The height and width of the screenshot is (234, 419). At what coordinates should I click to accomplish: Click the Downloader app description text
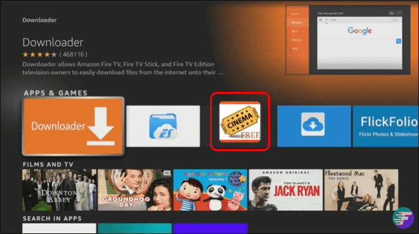click(123, 68)
